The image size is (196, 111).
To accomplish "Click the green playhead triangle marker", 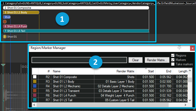I will click(x=3, y=65).
